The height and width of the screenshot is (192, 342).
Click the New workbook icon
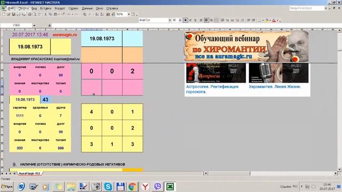click(4, 14)
